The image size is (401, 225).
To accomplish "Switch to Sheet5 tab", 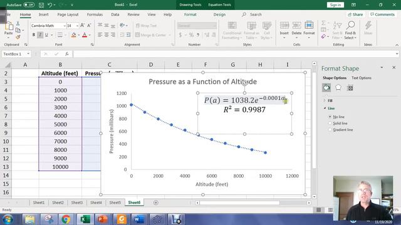I will click(115, 202).
